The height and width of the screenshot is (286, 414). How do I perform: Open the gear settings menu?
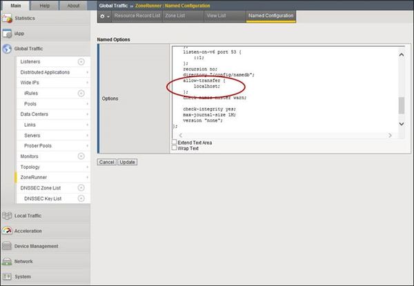(105, 16)
